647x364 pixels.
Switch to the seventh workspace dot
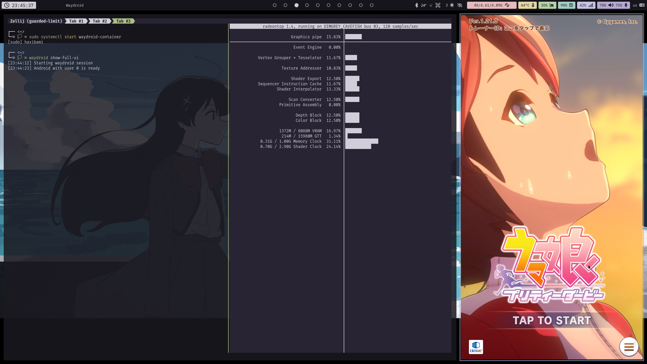[339, 5]
